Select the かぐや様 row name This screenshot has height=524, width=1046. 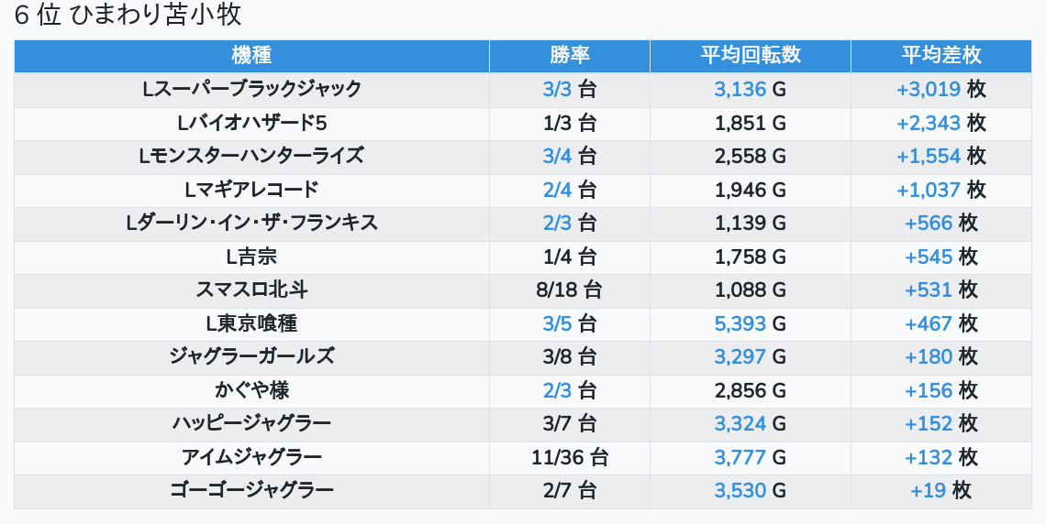(251, 390)
